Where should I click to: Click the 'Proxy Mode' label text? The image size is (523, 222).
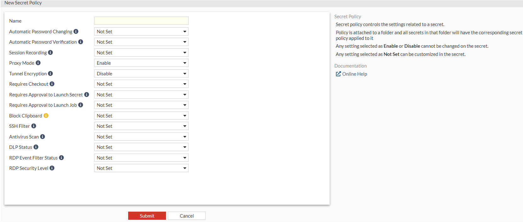22,63
